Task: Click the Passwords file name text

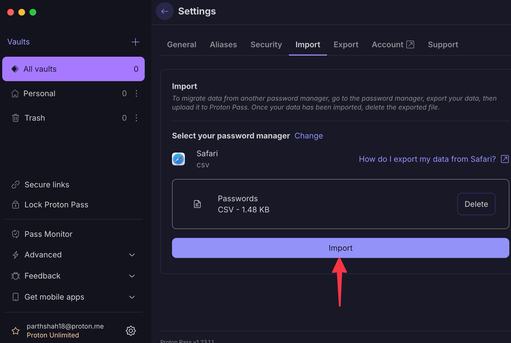Action: [238, 198]
